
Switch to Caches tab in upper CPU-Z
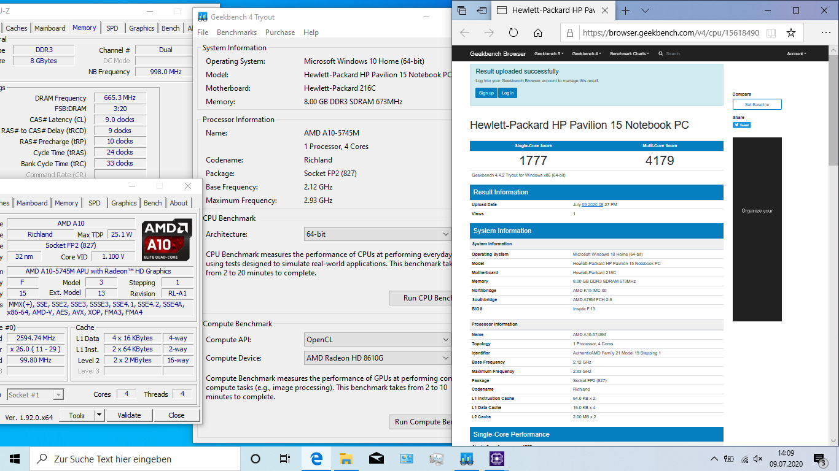click(17, 28)
